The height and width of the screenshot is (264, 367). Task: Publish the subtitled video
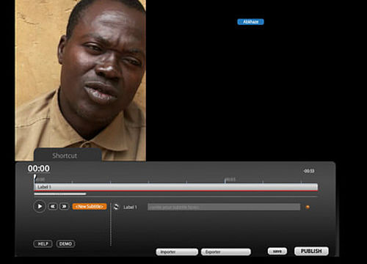(311, 251)
